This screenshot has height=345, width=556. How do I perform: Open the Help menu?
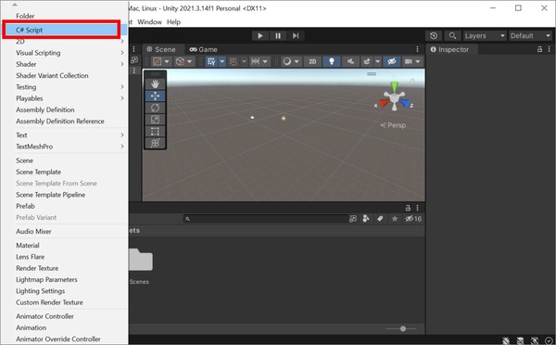tap(174, 22)
